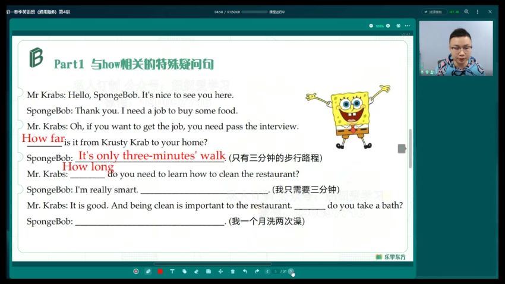Go to next slide page
505x284 pixels.
coord(291,272)
